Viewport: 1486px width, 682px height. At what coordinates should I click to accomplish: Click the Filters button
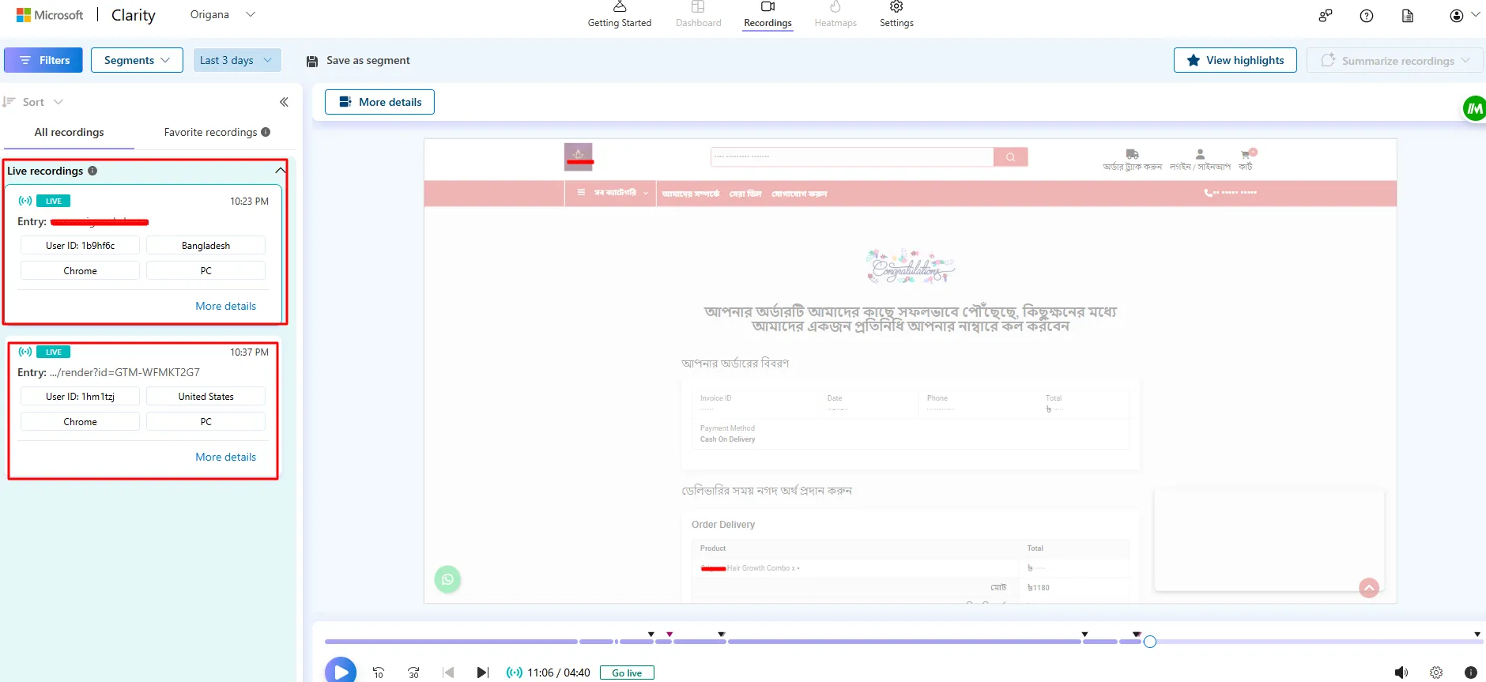43,60
